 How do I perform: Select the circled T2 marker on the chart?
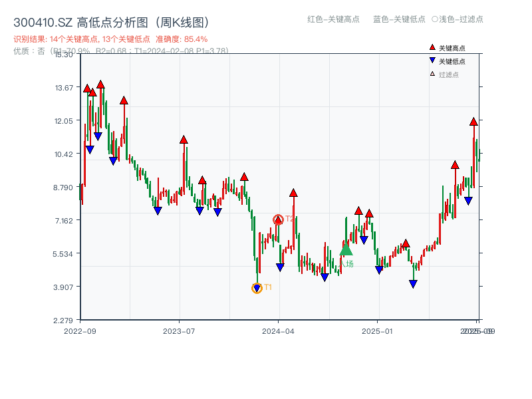pyautogui.click(x=279, y=219)
